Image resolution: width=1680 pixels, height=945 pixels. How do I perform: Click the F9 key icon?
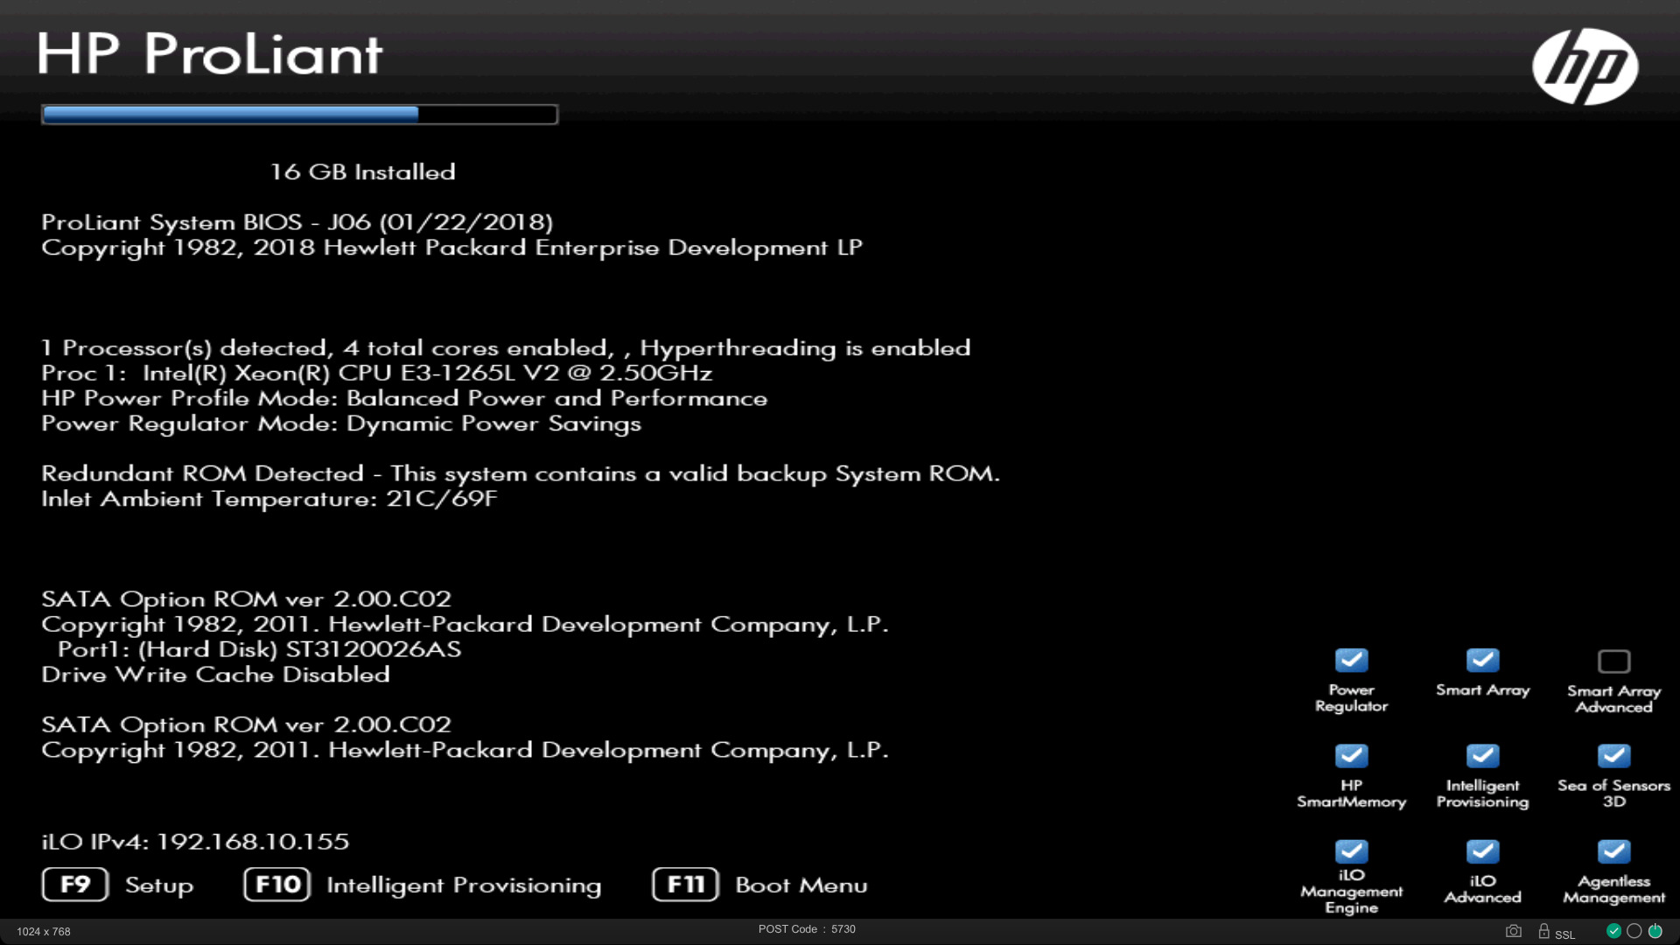(x=75, y=885)
